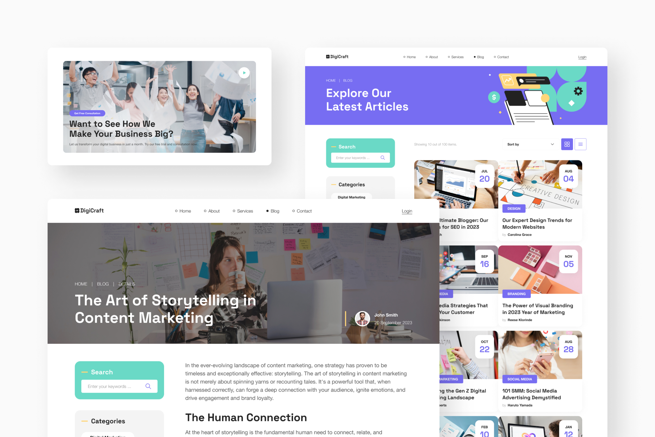Click the list view icon
This screenshot has height=437, width=655.
click(581, 144)
